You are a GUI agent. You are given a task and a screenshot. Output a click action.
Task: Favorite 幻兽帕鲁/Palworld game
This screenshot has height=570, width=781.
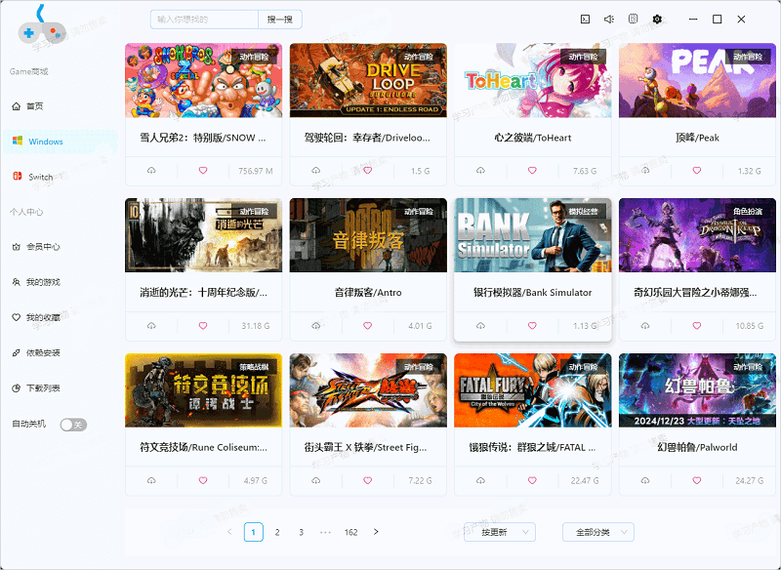[x=695, y=480]
